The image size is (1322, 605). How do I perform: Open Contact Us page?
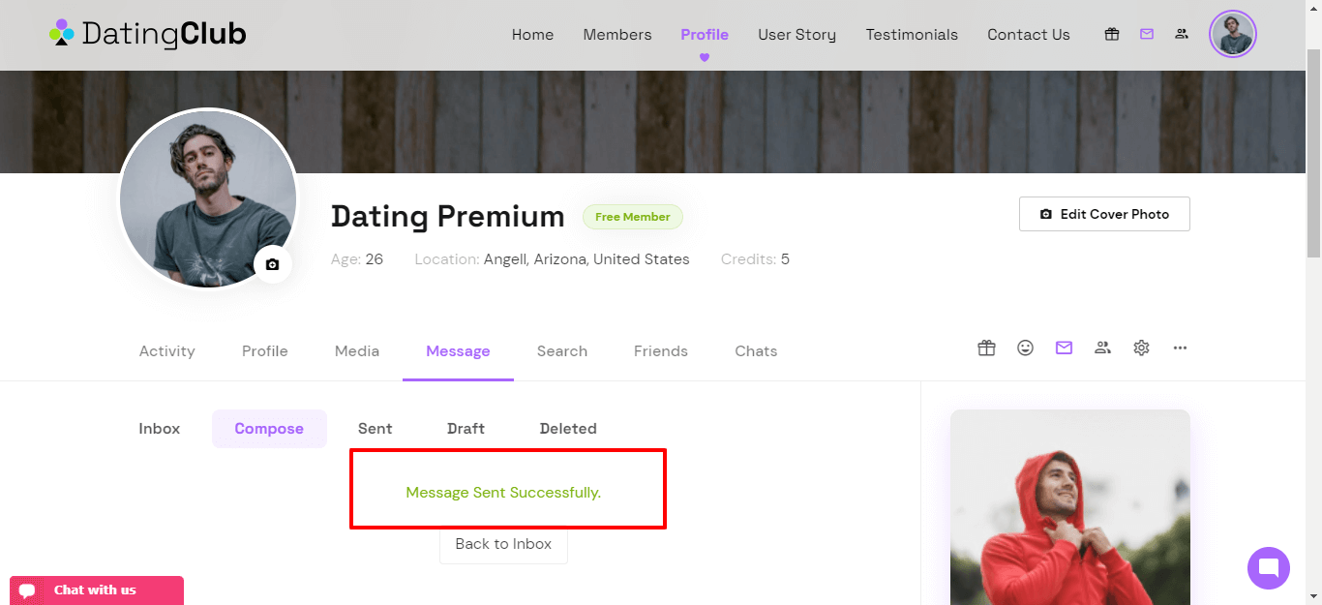pos(1029,35)
